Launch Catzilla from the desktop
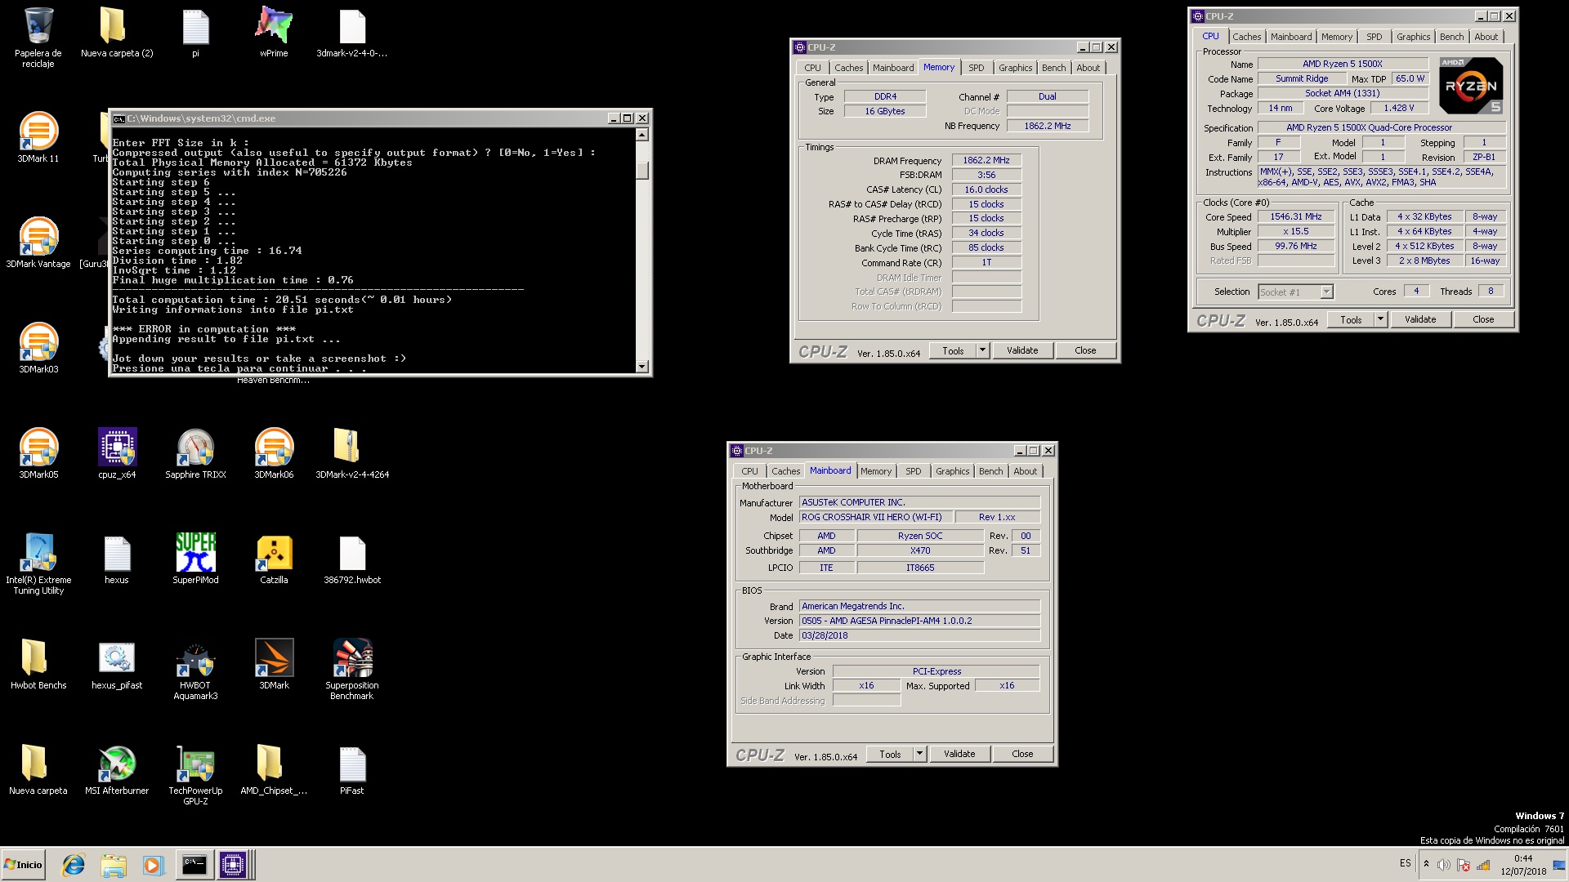This screenshot has height=882, width=1569. [274, 559]
